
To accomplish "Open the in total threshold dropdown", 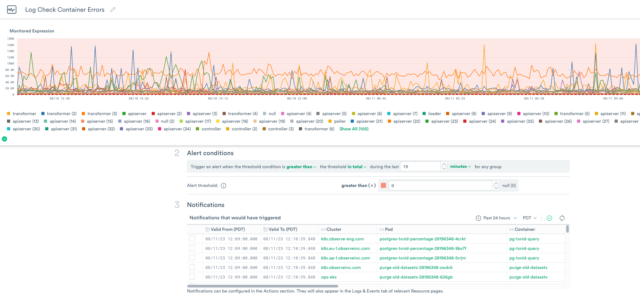I will point(357,167).
